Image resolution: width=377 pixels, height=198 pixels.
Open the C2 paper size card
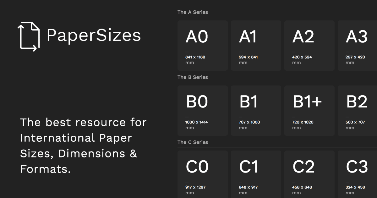pos(309,174)
